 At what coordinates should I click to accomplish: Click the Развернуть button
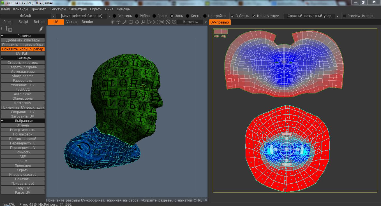pyautogui.click(x=23, y=81)
